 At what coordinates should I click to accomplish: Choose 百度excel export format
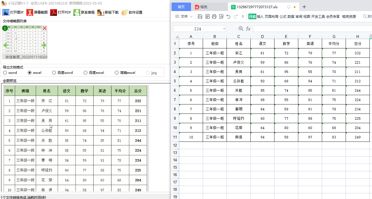coord(94,73)
